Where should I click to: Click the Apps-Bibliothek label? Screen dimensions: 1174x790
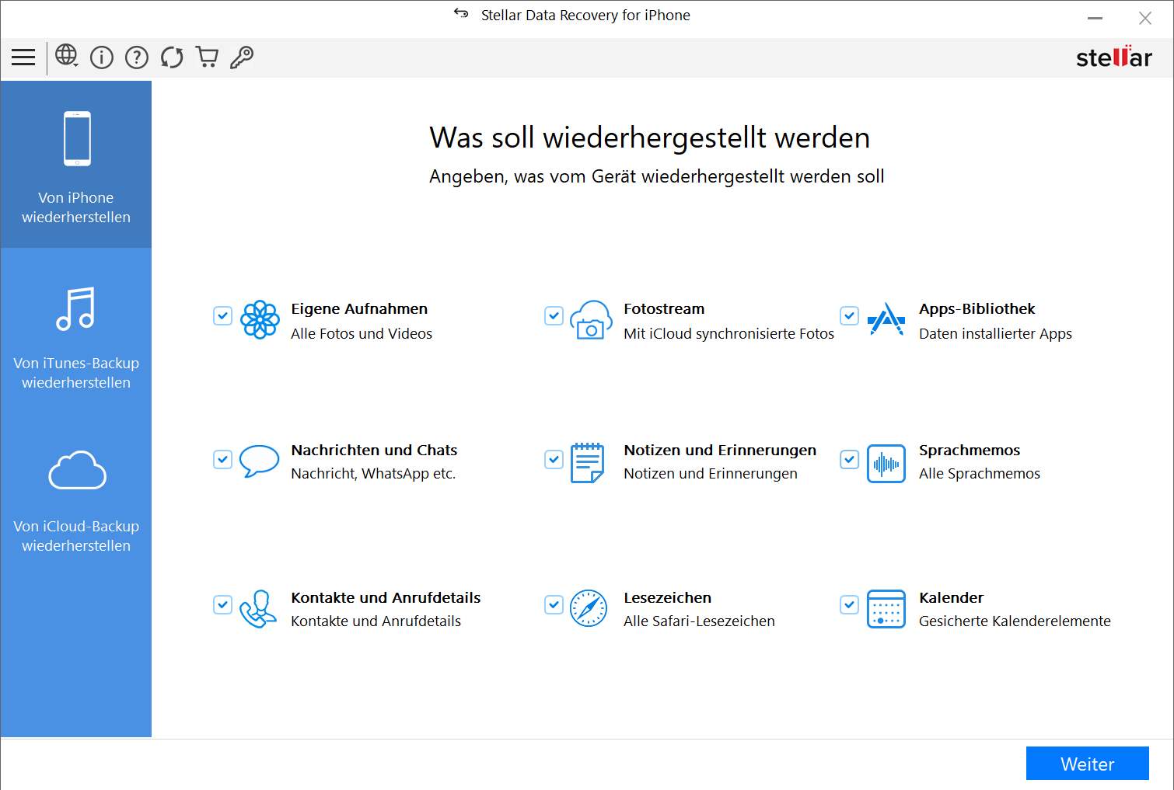(x=977, y=308)
